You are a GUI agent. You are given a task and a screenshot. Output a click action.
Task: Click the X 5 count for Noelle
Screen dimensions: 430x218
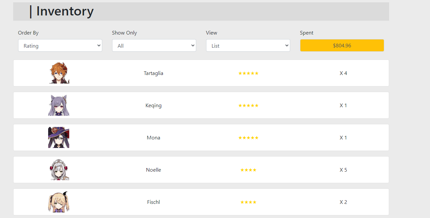[x=343, y=170]
